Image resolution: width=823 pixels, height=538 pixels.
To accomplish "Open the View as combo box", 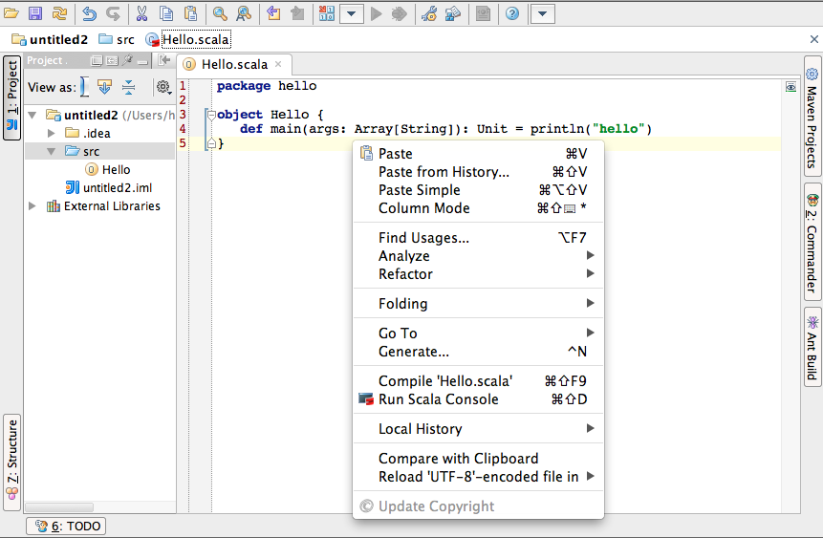I will tap(84, 87).
